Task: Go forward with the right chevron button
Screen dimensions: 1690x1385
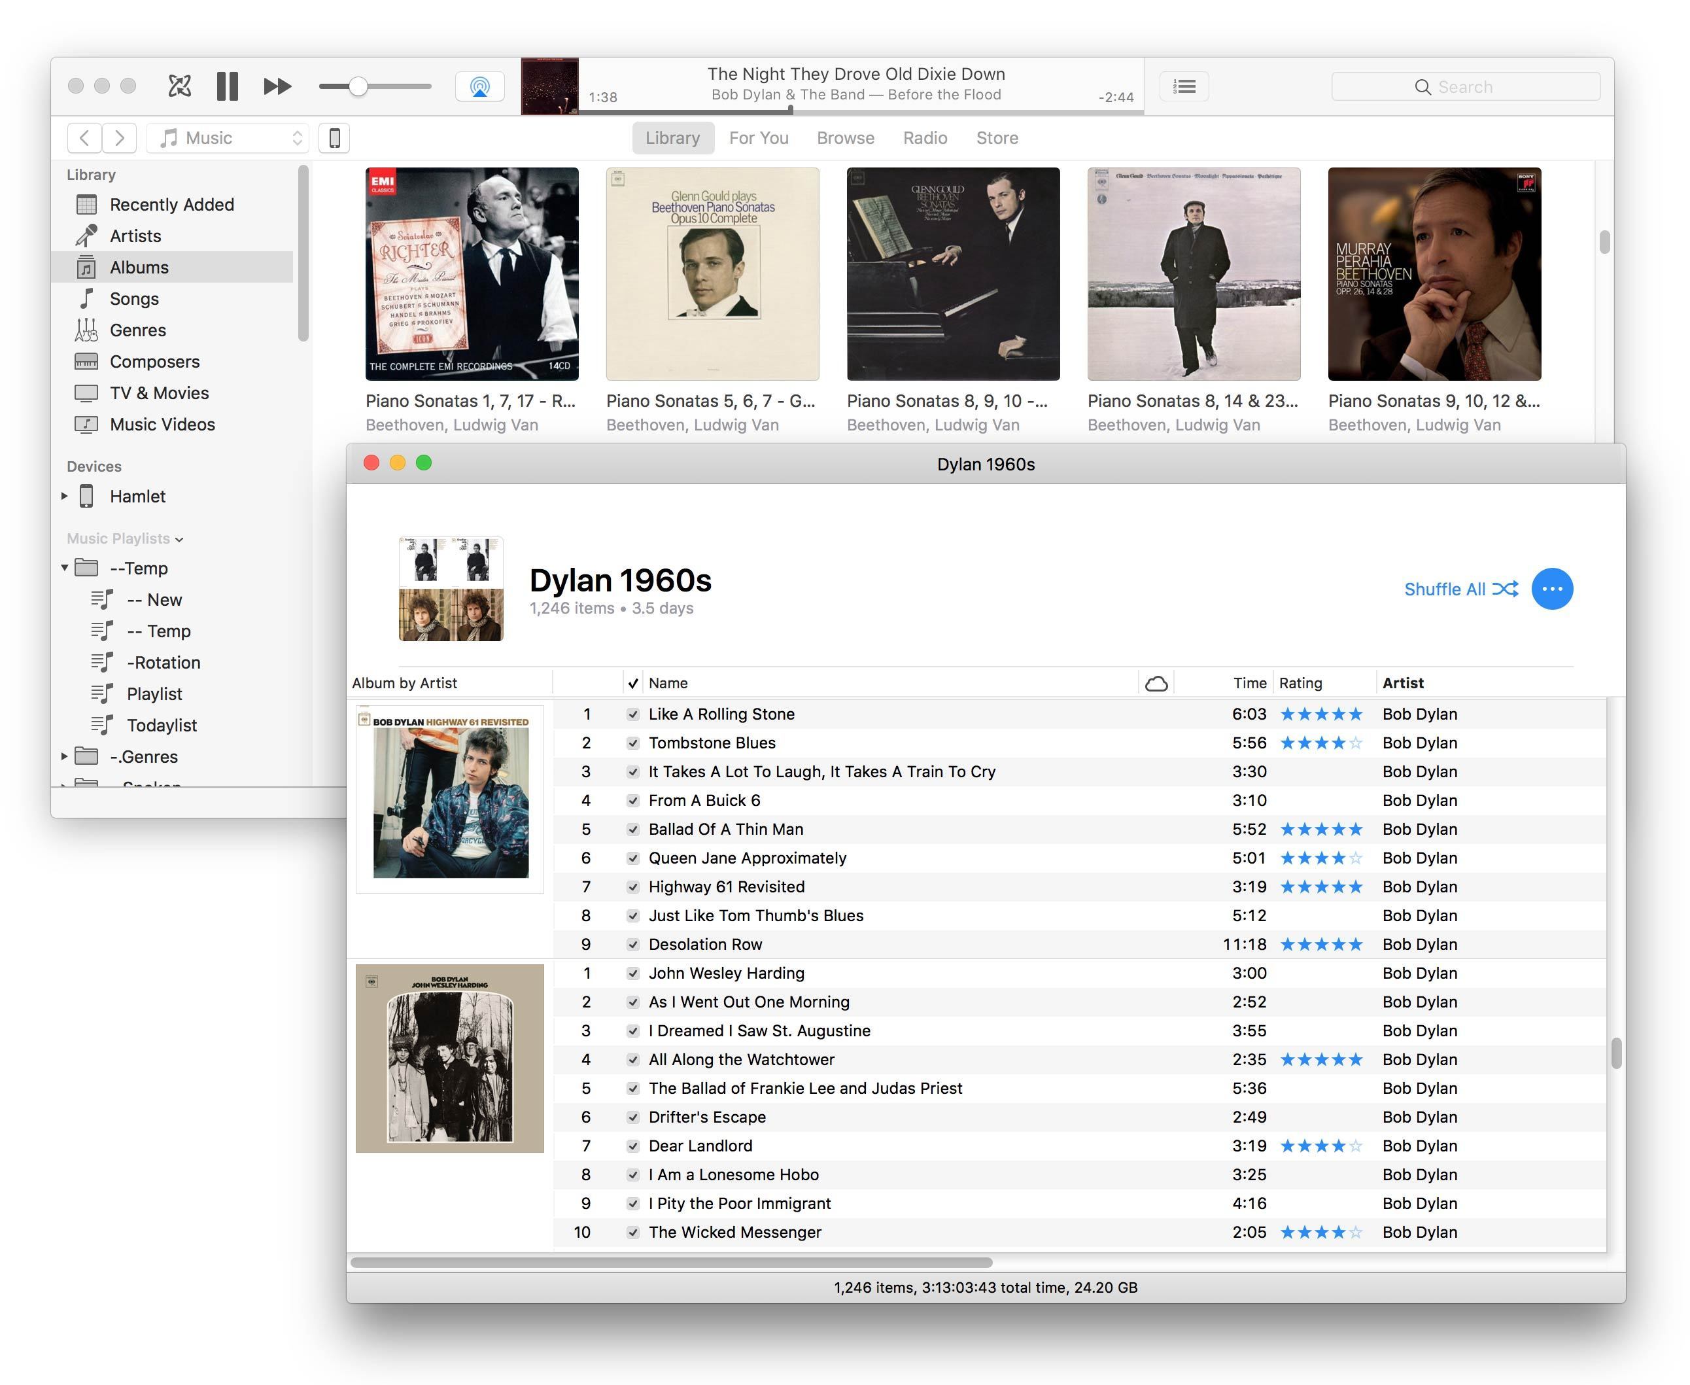Action: click(119, 138)
